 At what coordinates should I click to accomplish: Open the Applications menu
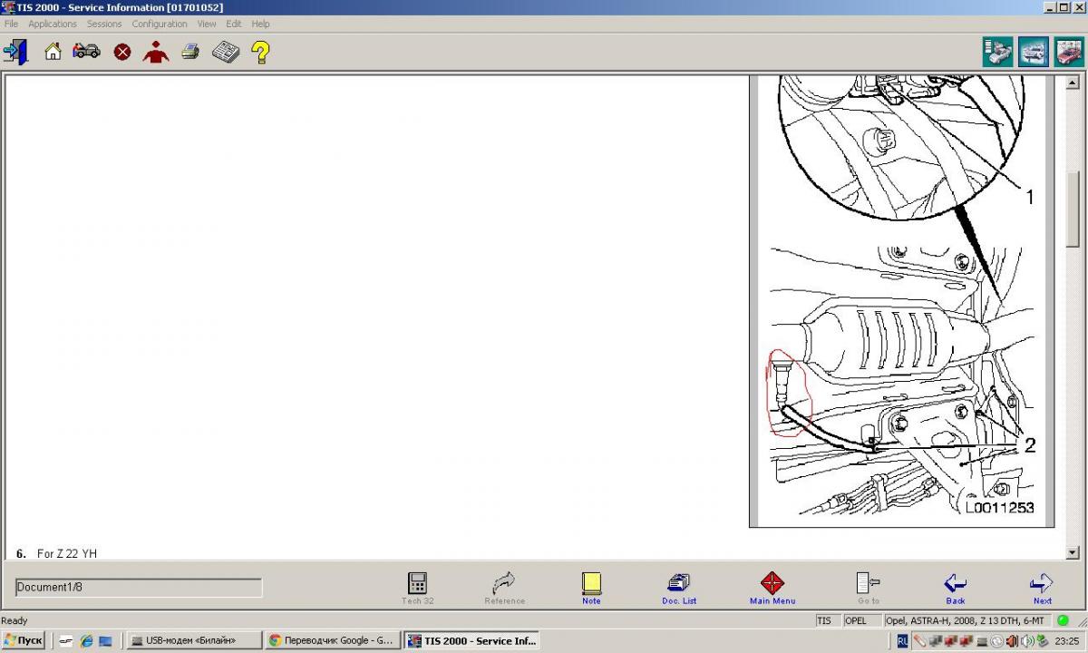[x=53, y=24]
